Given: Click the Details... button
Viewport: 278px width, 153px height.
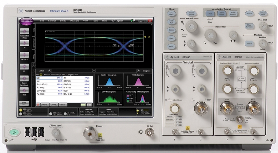Looking at the screenshot, I should coord(44,104).
